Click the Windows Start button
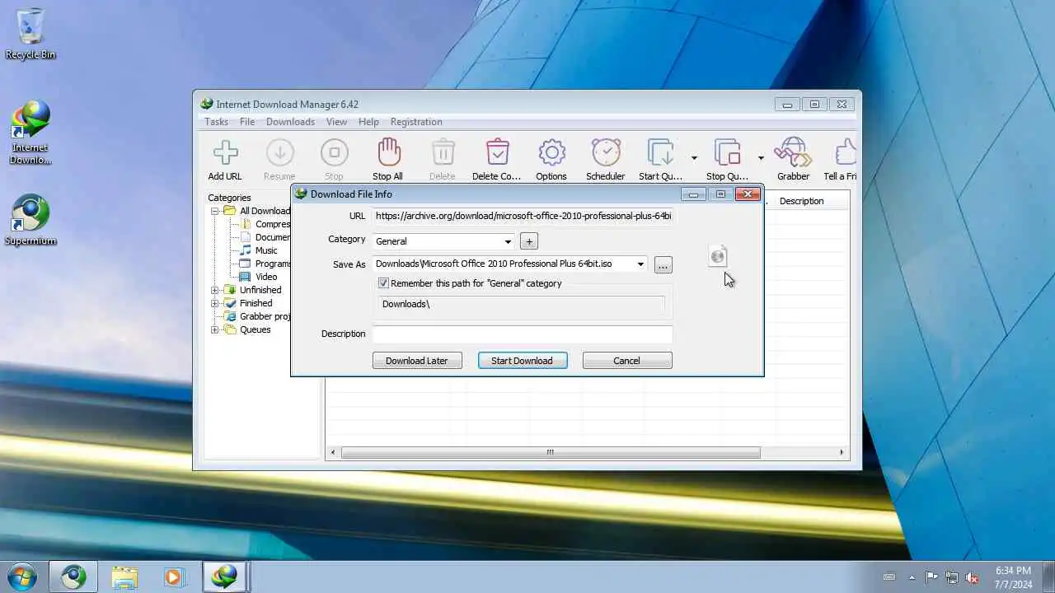This screenshot has width=1055, height=593. click(20, 577)
